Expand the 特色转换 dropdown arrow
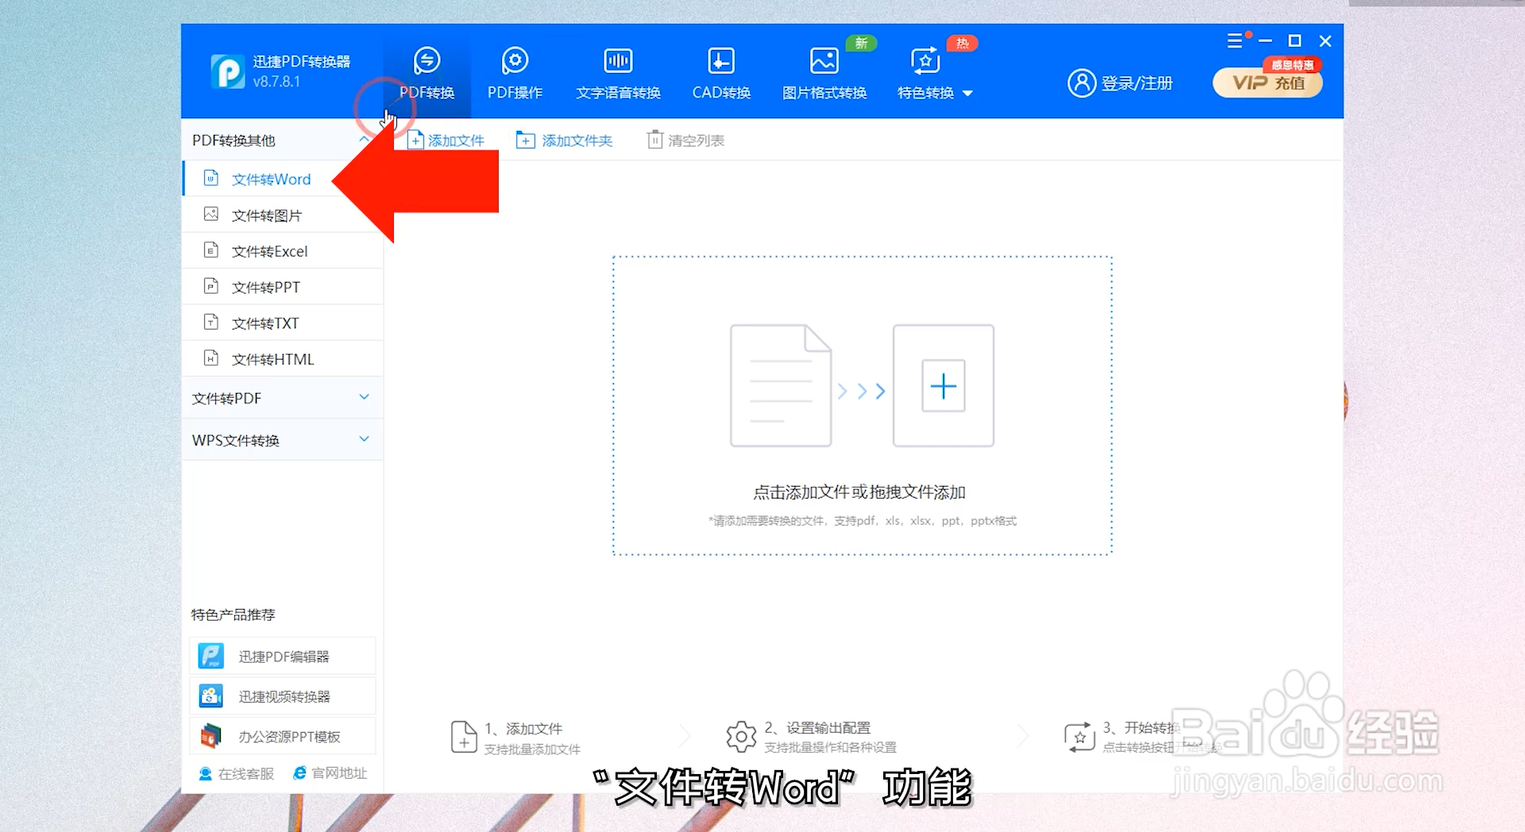The width and height of the screenshot is (1525, 832). (967, 94)
